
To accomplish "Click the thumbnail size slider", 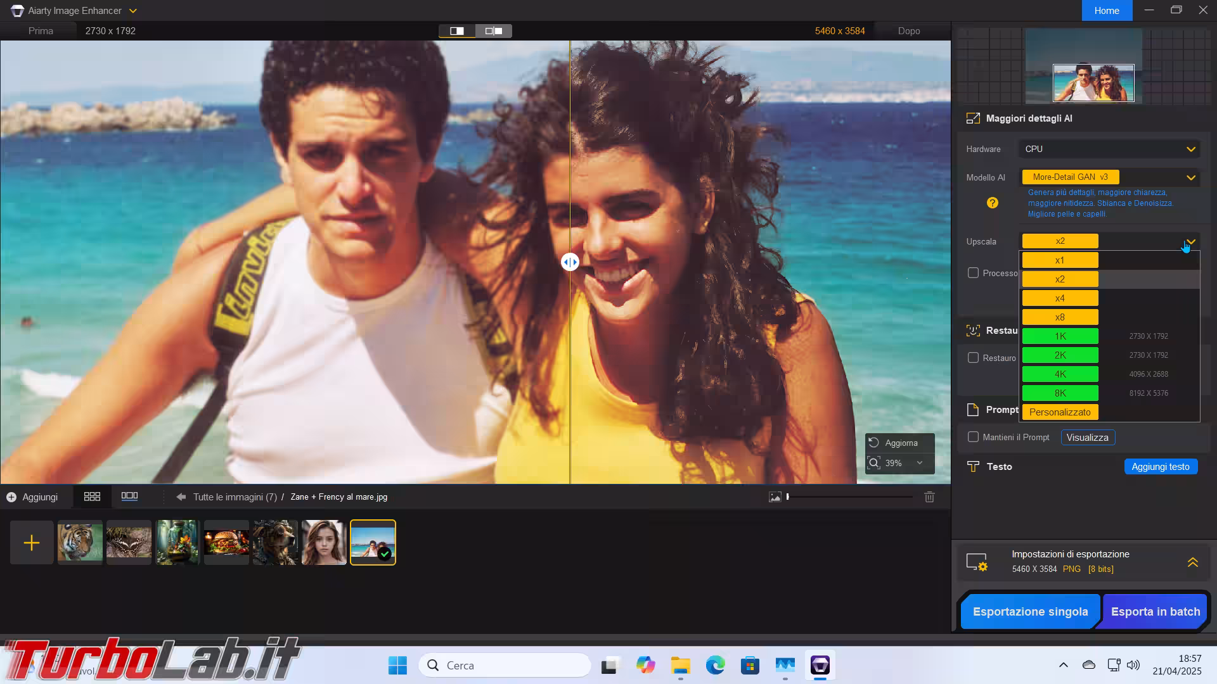I will tap(849, 497).
